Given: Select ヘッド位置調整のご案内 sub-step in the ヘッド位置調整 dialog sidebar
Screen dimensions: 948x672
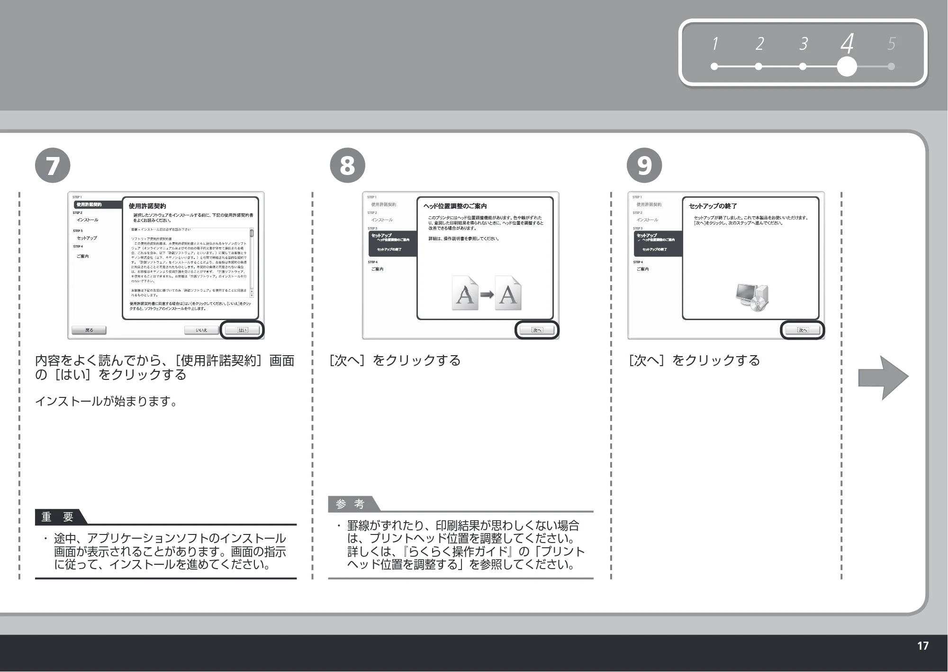Looking at the screenshot, I should point(393,240).
